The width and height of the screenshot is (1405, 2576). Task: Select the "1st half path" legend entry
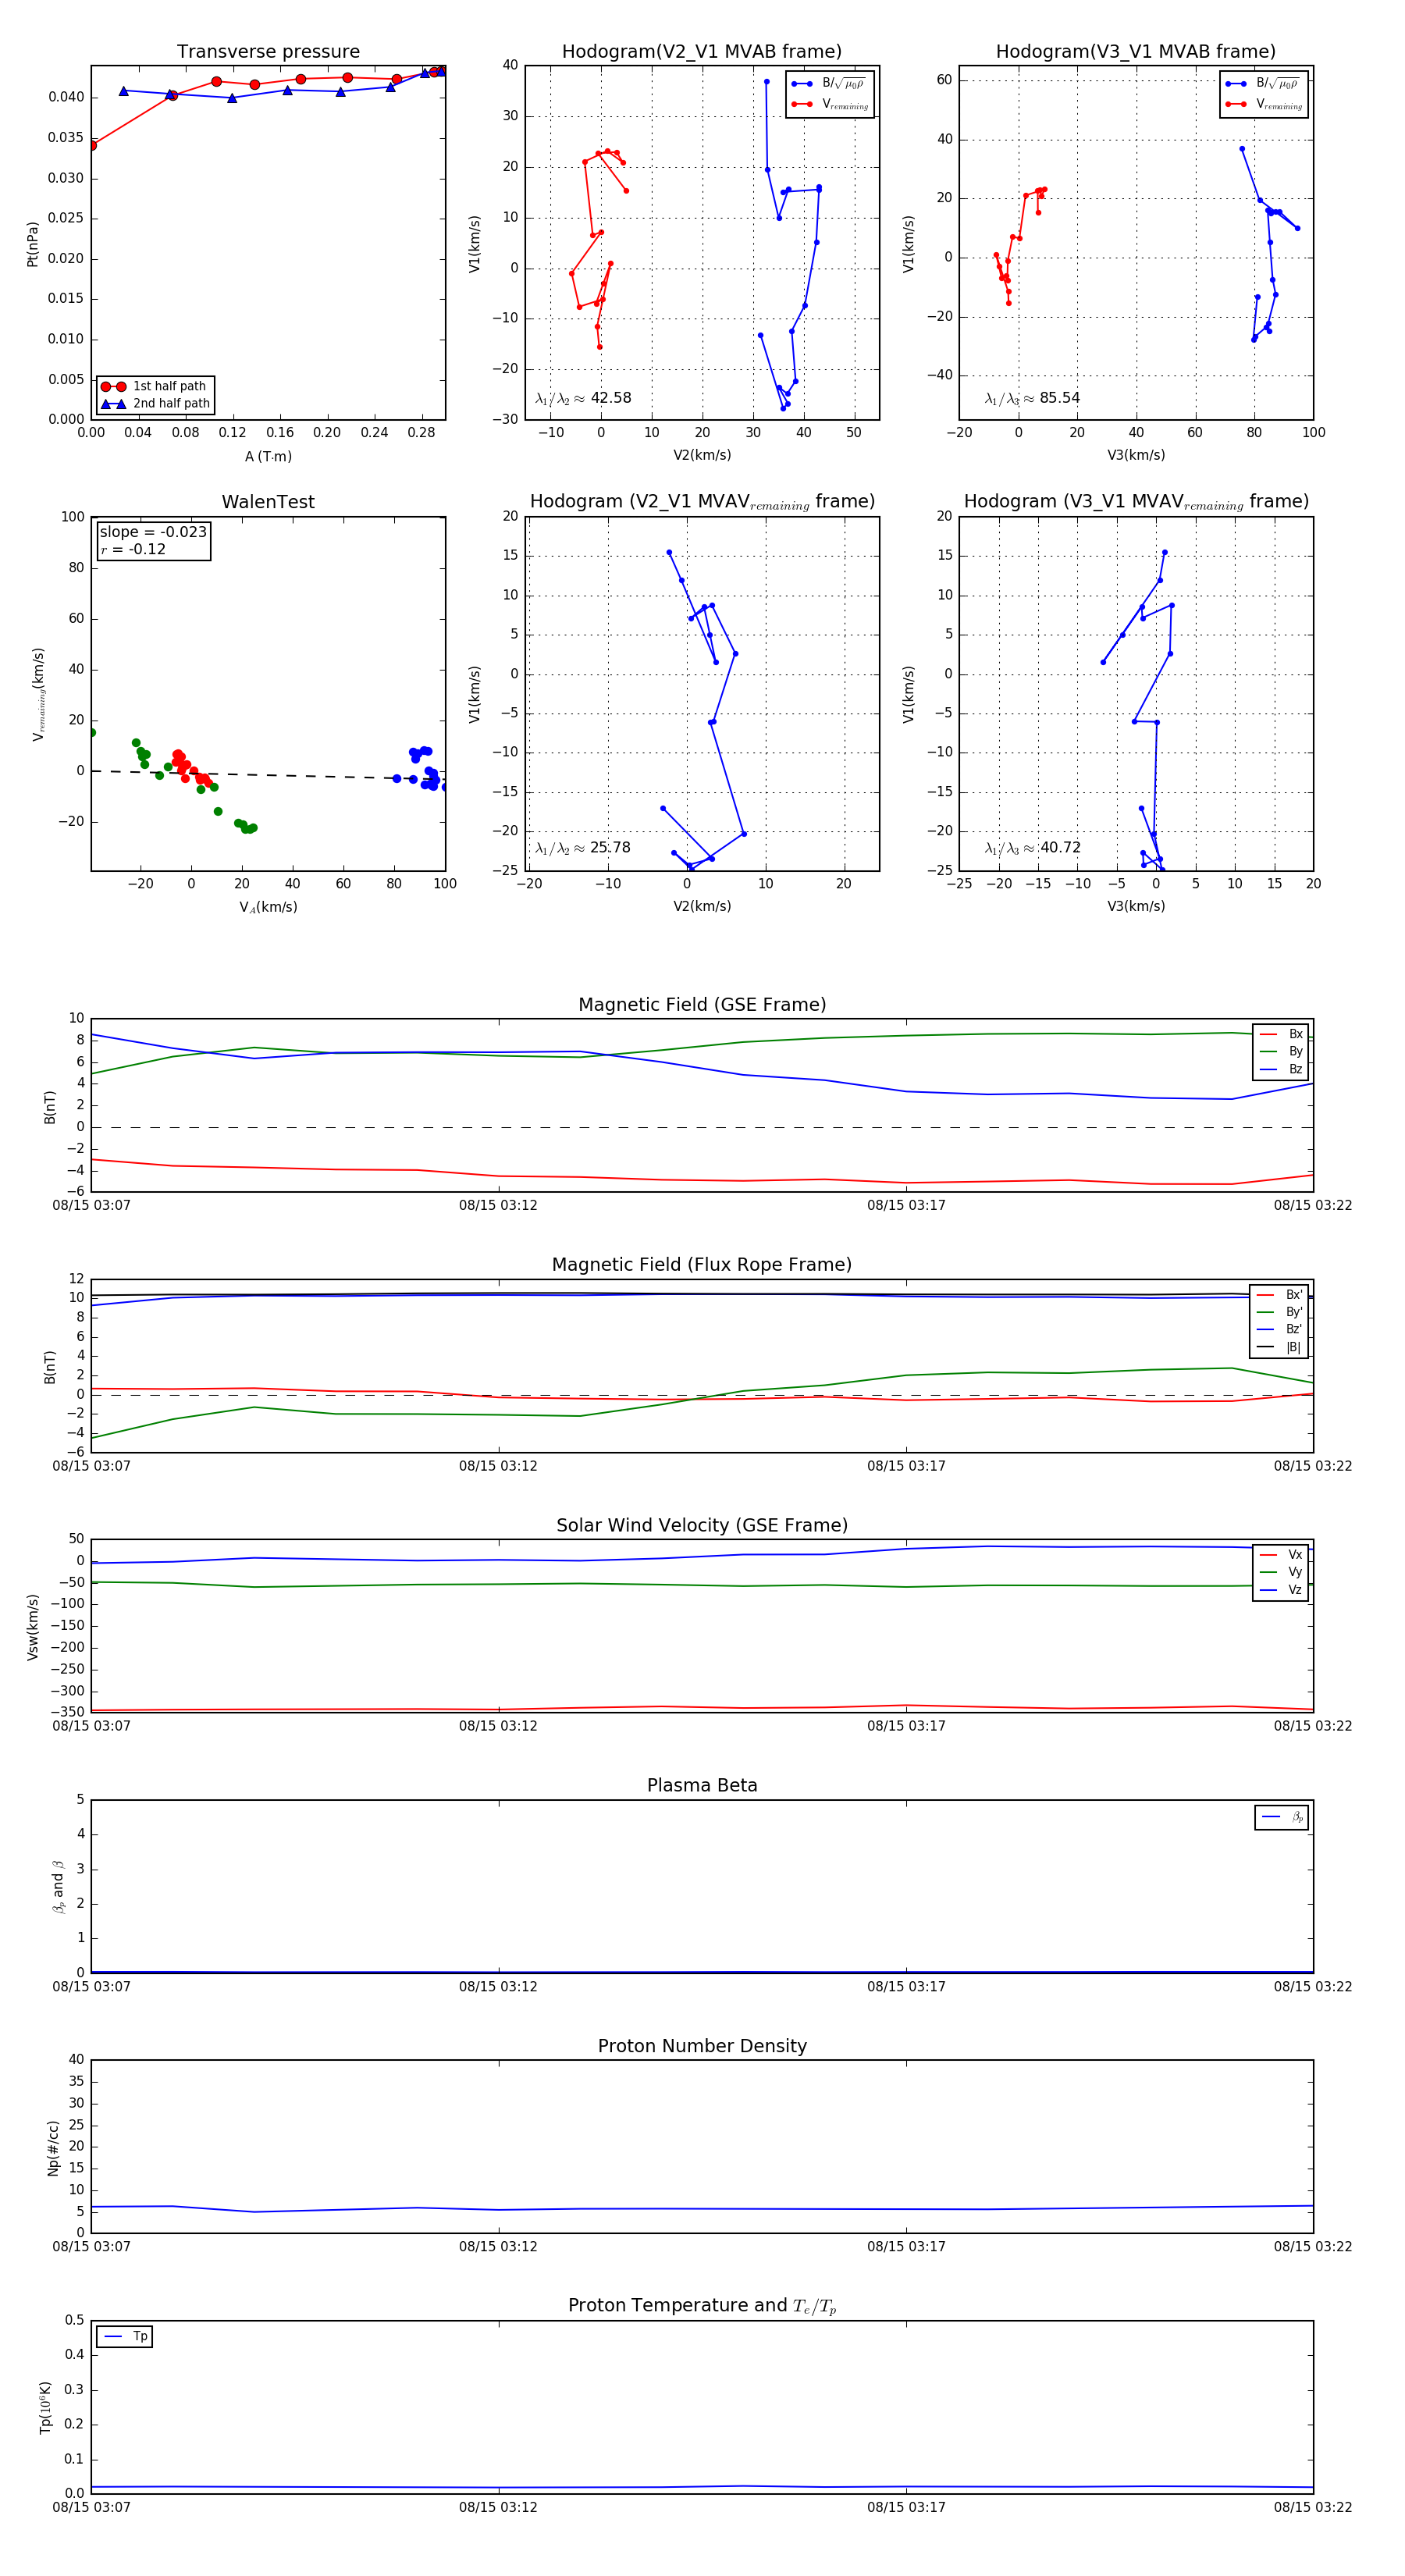155,386
